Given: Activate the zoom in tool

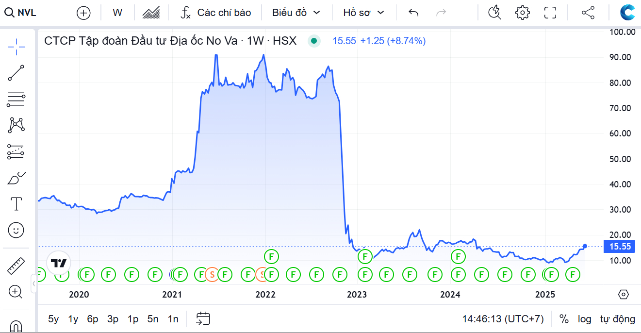Looking at the screenshot, I should [16, 292].
